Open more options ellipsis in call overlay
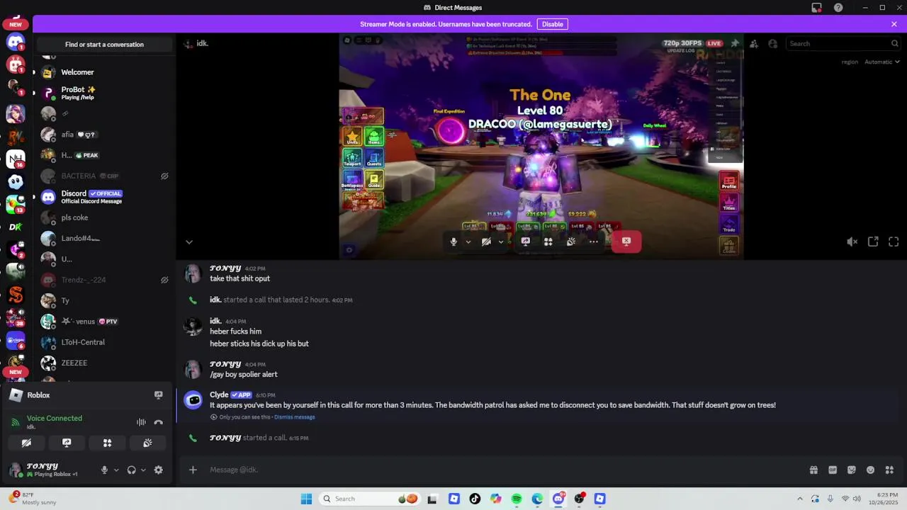Viewport: 907px width, 510px height. coord(594,242)
